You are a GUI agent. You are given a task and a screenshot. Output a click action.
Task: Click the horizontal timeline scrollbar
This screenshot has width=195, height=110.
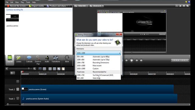[x=106, y=105]
